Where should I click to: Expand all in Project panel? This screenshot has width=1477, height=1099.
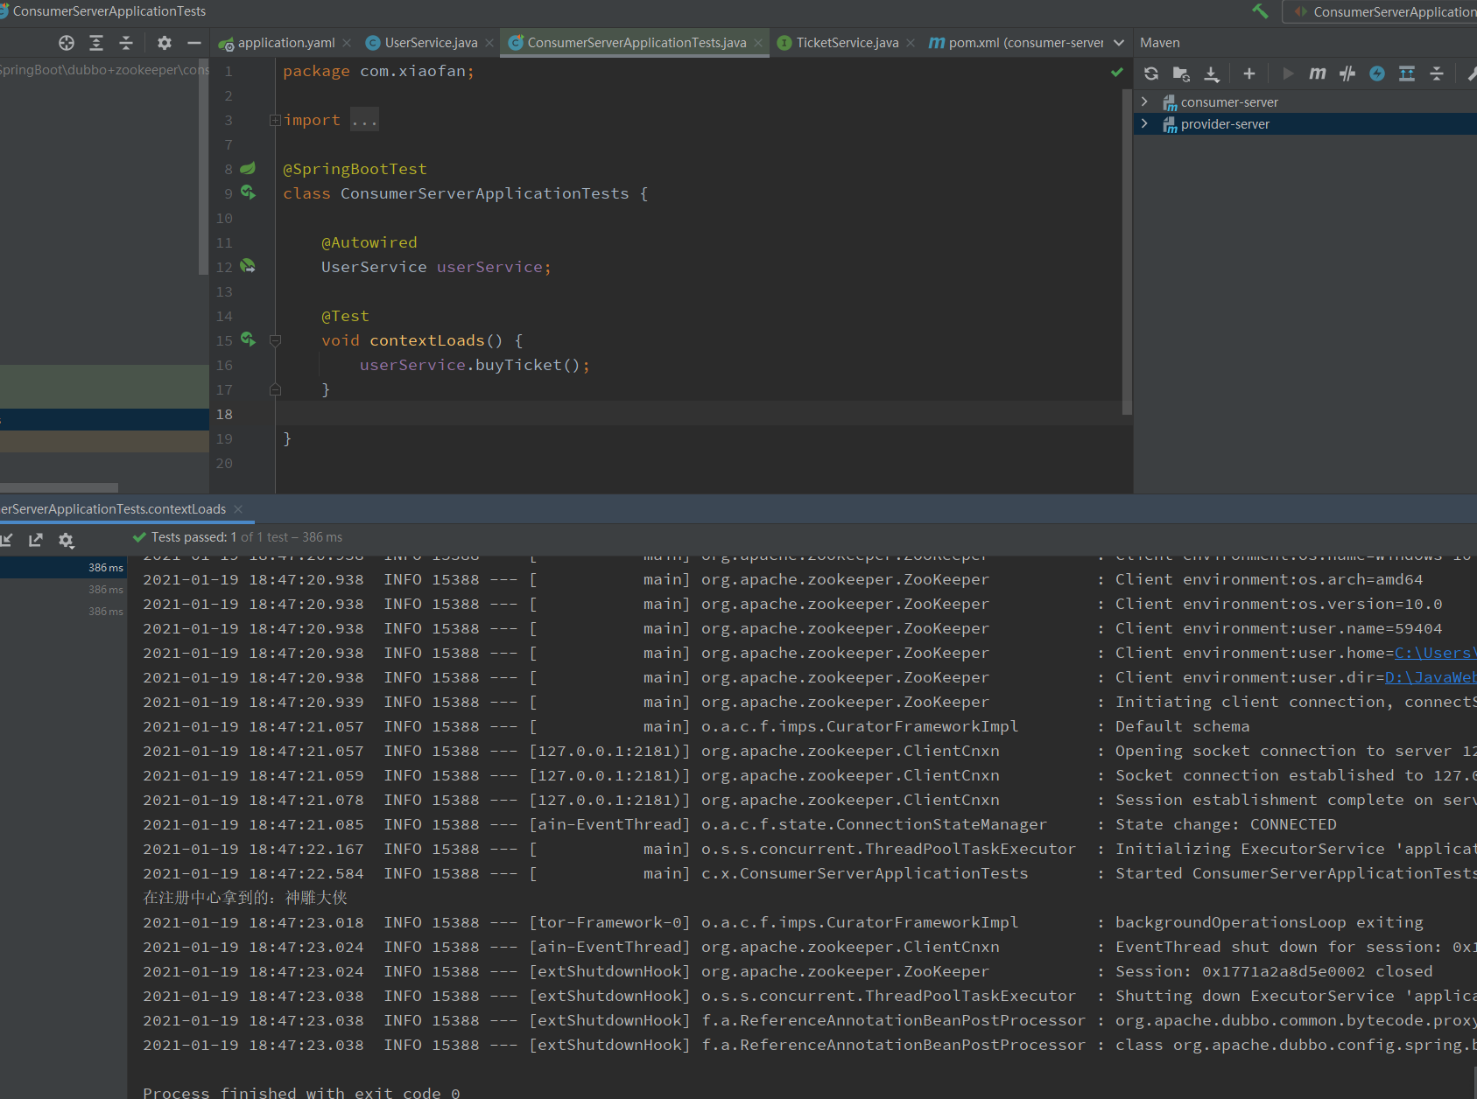(96, 43)
